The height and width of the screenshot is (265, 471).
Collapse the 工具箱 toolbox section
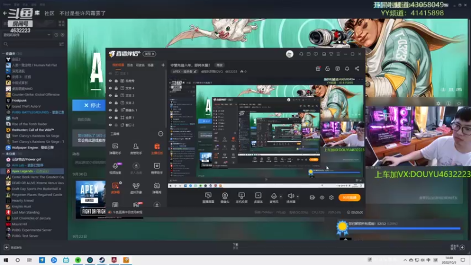pyautogui.click(x=160, y=134)
